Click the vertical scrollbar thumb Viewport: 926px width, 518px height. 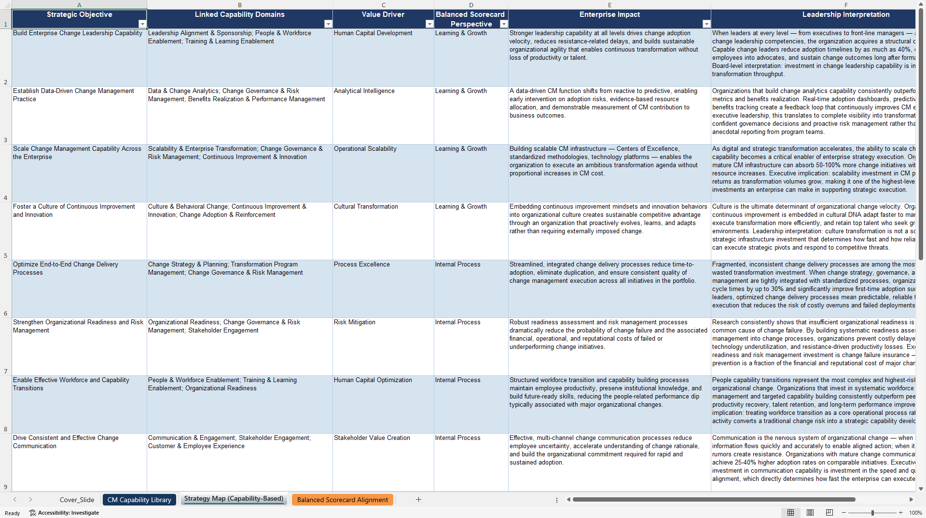[x=921, y=134]
